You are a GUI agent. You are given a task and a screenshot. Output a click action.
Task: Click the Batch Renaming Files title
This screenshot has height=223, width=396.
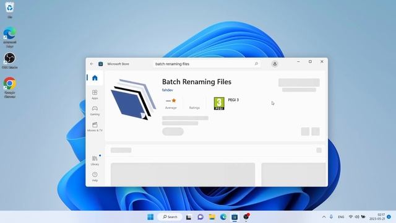click(197, 82)
